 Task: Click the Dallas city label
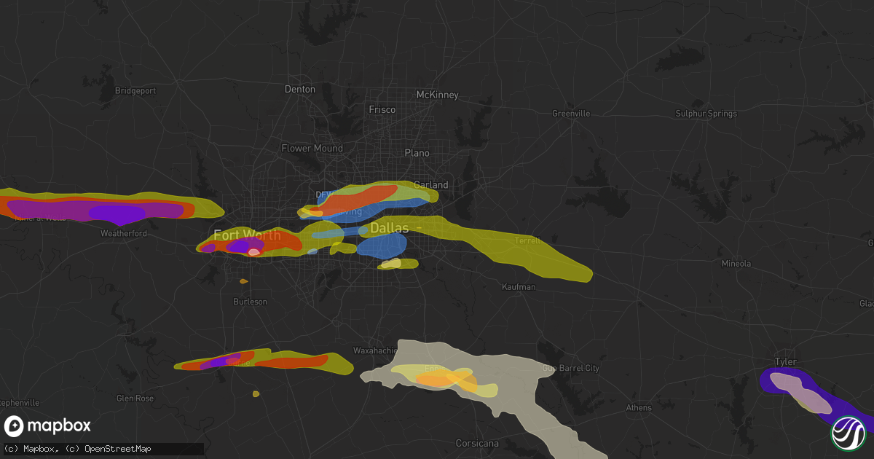(389, 228)
